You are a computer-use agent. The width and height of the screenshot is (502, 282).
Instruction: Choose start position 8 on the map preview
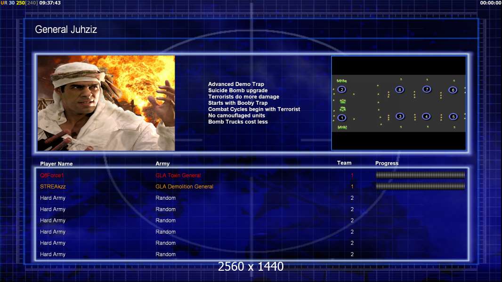[400, 89]
